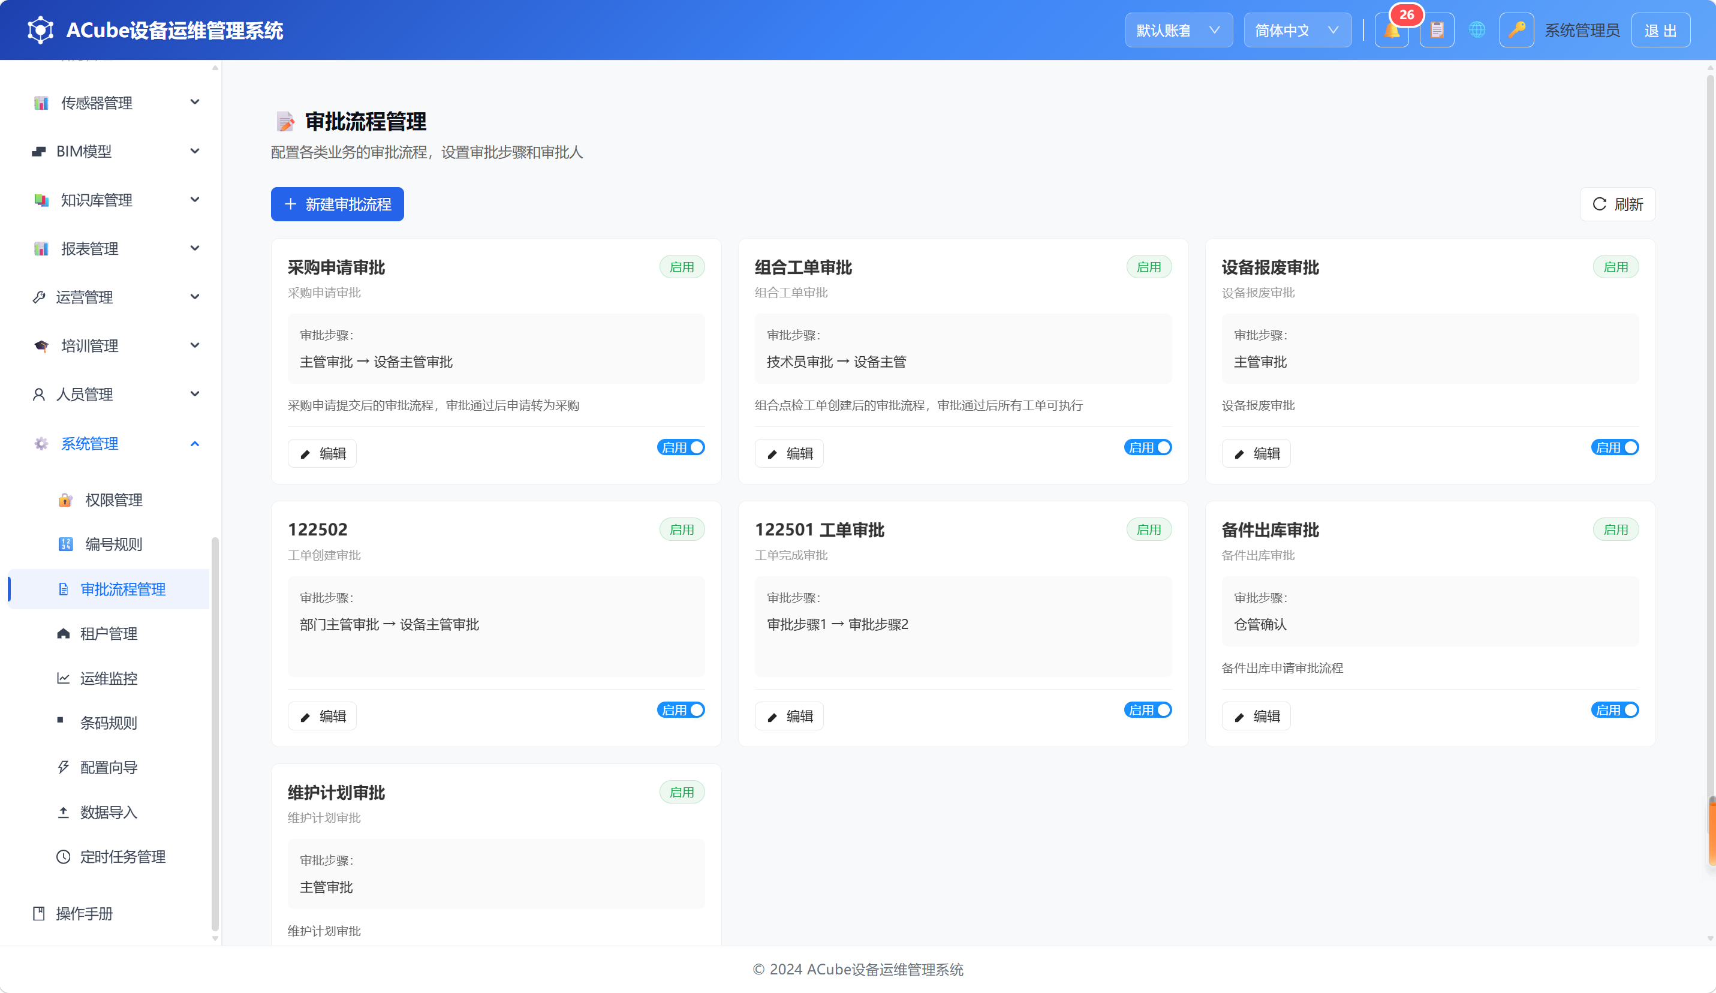Viewport: 1716px width, 993px height.
Task: Expand the 人员管理 chevron
Action: (x=195, y=393)
